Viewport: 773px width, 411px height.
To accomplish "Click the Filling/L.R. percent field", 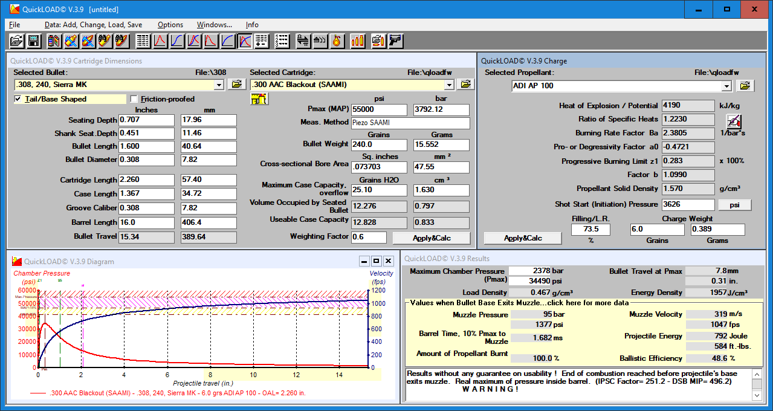I will coord(590,230).
